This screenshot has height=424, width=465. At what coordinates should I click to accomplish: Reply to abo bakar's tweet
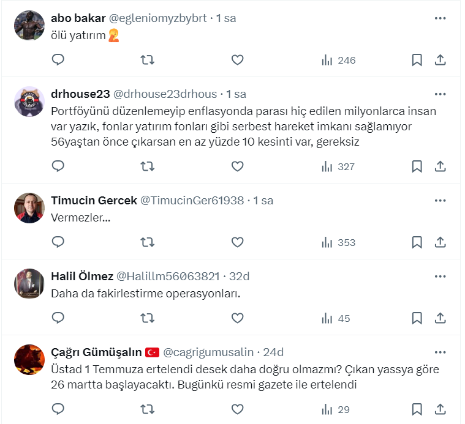(58, 60)
